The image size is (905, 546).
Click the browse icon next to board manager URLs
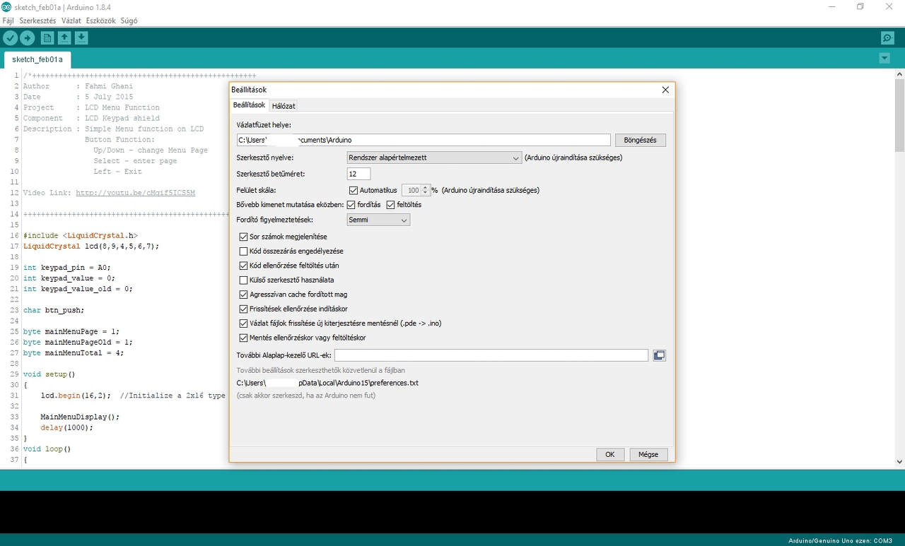click(x=659, y=355)
